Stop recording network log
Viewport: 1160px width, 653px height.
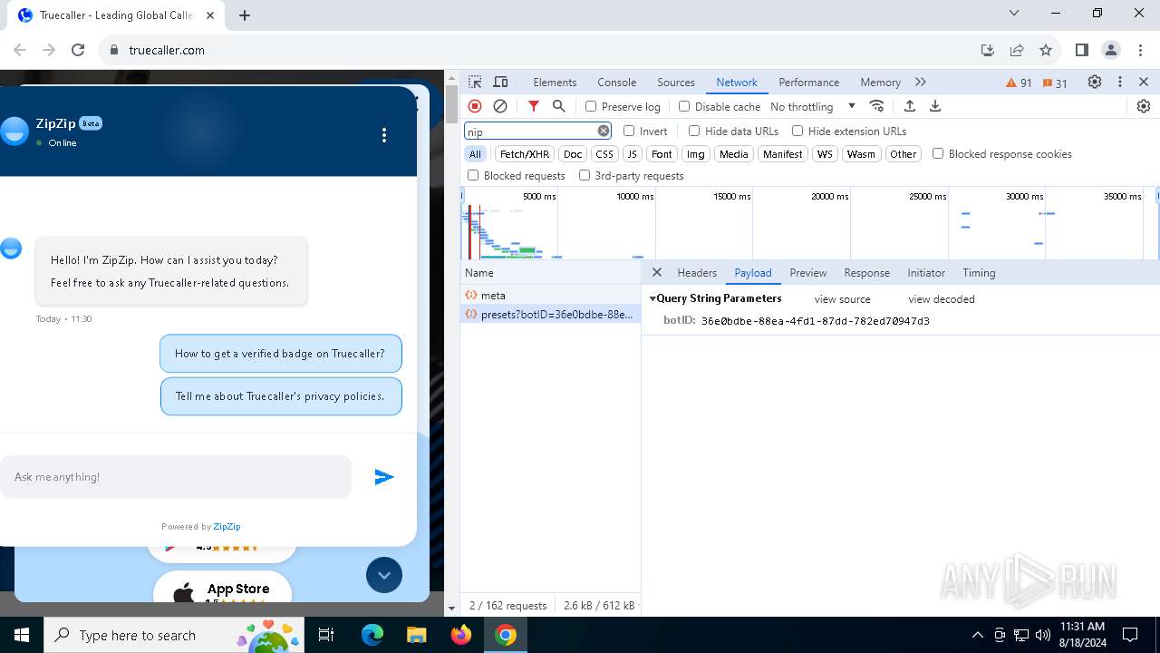475,106
